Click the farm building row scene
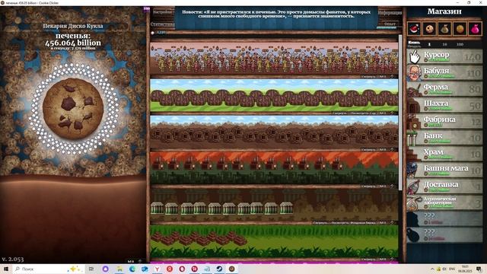Viewport: 487px width, 274px height. pos(274,95)
